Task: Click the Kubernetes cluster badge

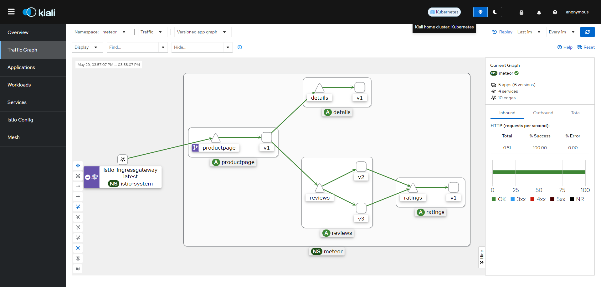Action: 444,12
